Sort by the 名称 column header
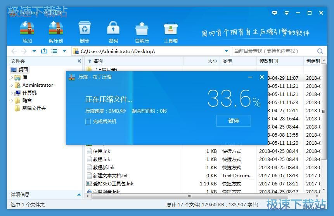334x216 pixels. point(134,61)
